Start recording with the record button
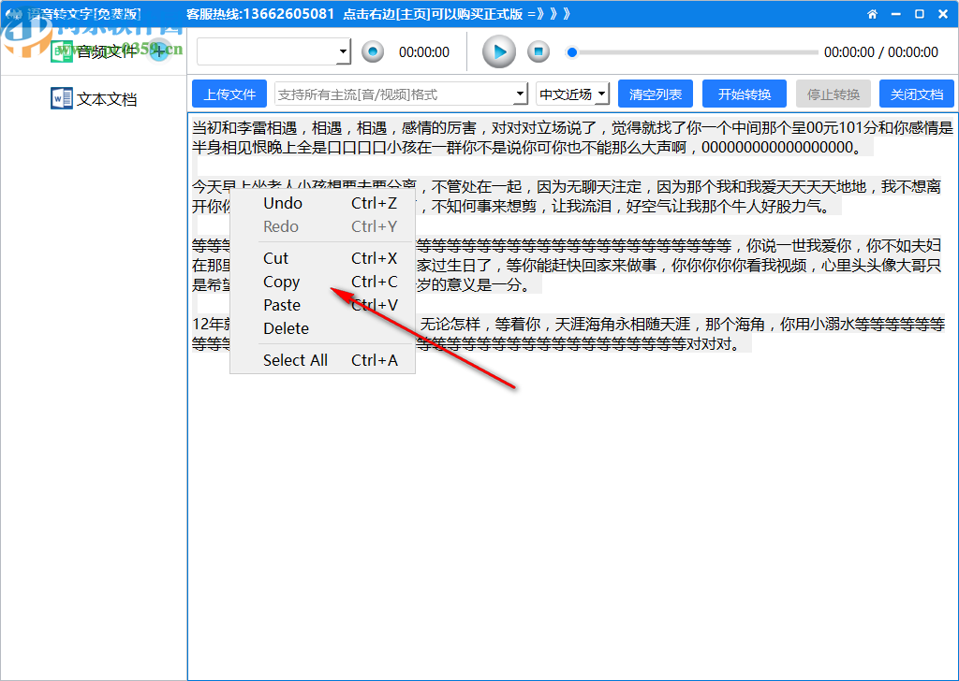Image resolution: width=959 pixels, height=681 pixels. pyautogui.click(x=373, y=51)
